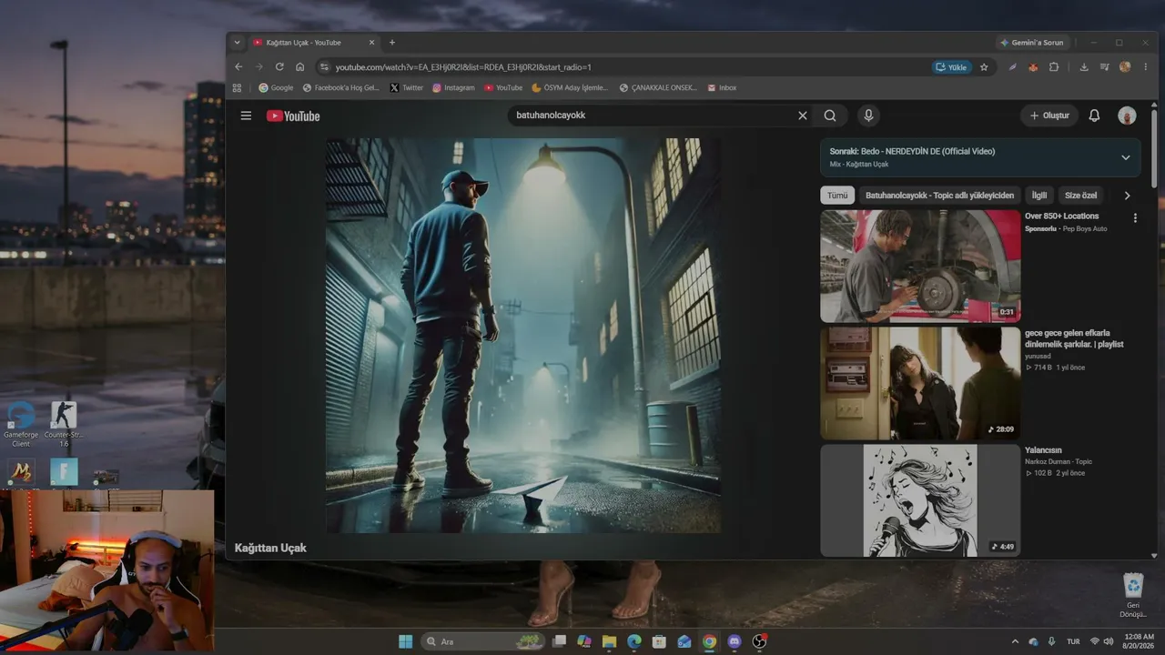Open the Recycle Bin on desktop
Screen dimensions: 1165x655
[1133, 596]
